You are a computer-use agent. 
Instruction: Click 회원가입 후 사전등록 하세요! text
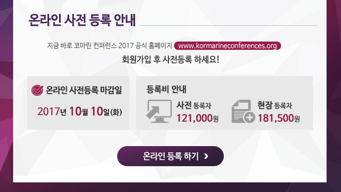(170, 59)
